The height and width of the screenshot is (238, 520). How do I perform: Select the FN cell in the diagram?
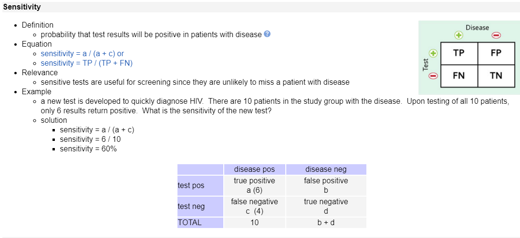coord(459,76)
